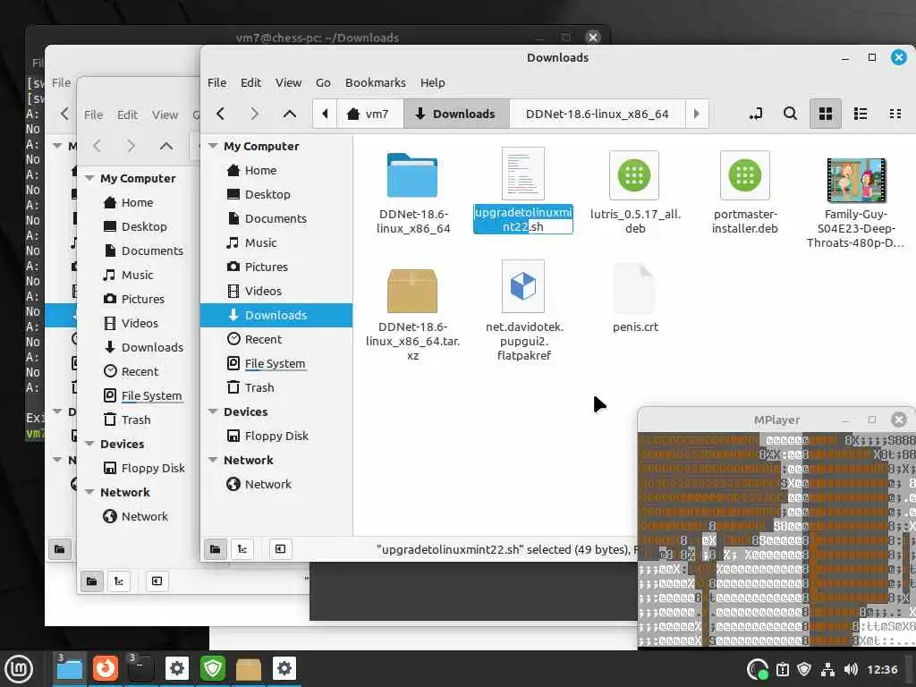Select Home in front window sidebar
The image size is (916, 687).
point(276,171)
